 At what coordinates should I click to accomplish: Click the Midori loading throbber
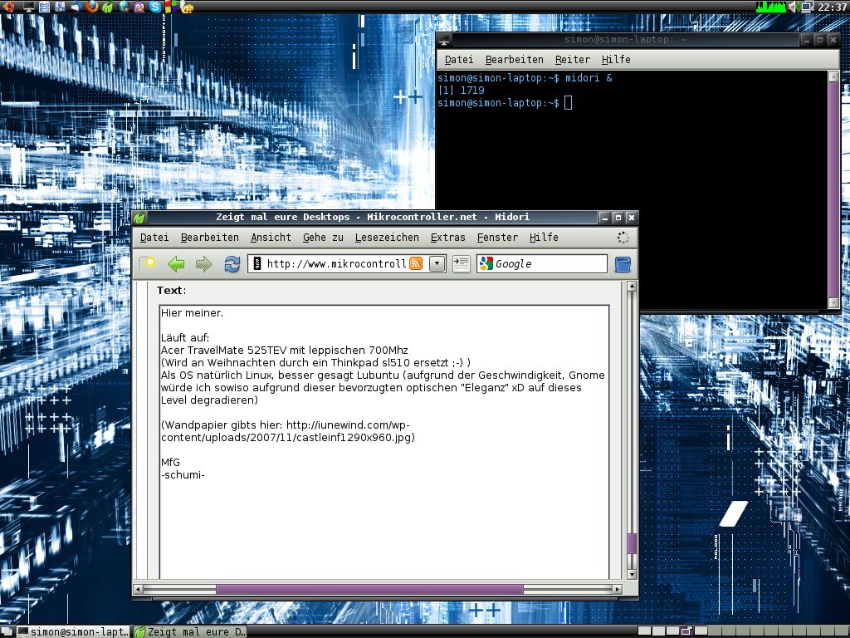click(x=623, y=238)
